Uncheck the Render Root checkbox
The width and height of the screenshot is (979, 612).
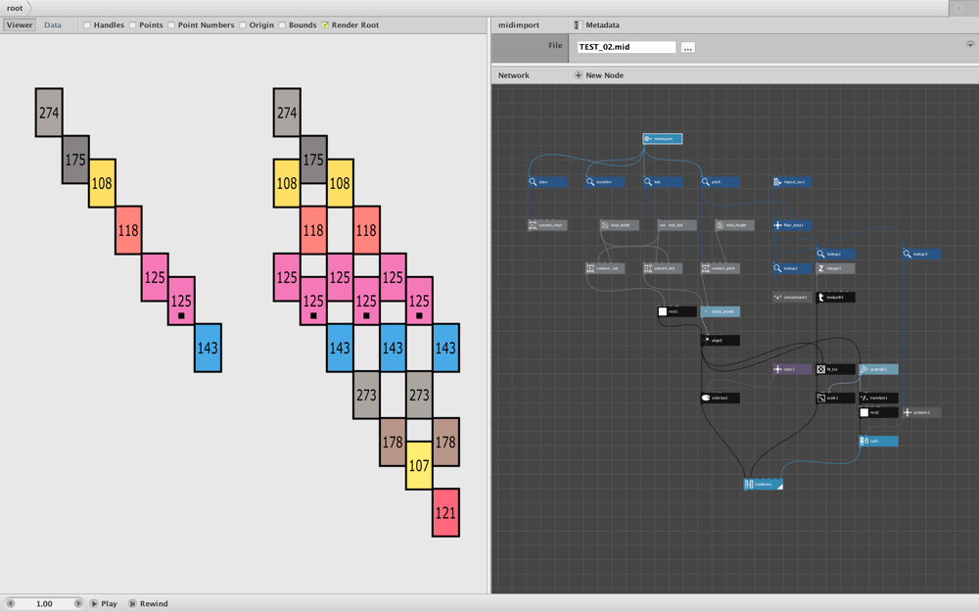325,25
